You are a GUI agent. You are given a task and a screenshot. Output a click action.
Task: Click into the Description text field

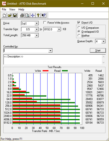(53, 59)
